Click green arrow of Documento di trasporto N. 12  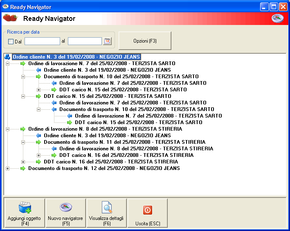pos(23,168)
